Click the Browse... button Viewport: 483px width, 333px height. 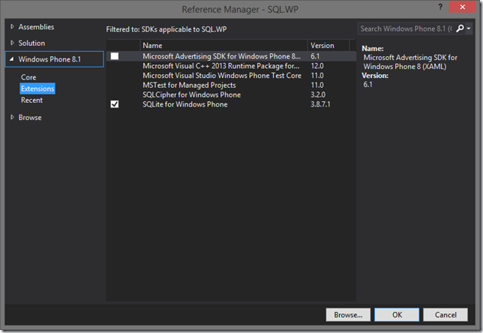(348, 315)
